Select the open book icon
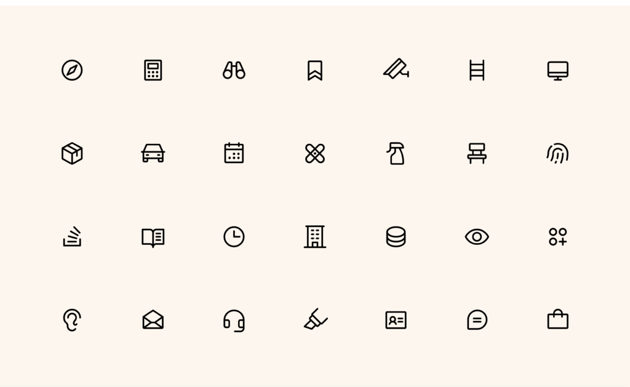 pyautogui.click(x=153, y=237)
